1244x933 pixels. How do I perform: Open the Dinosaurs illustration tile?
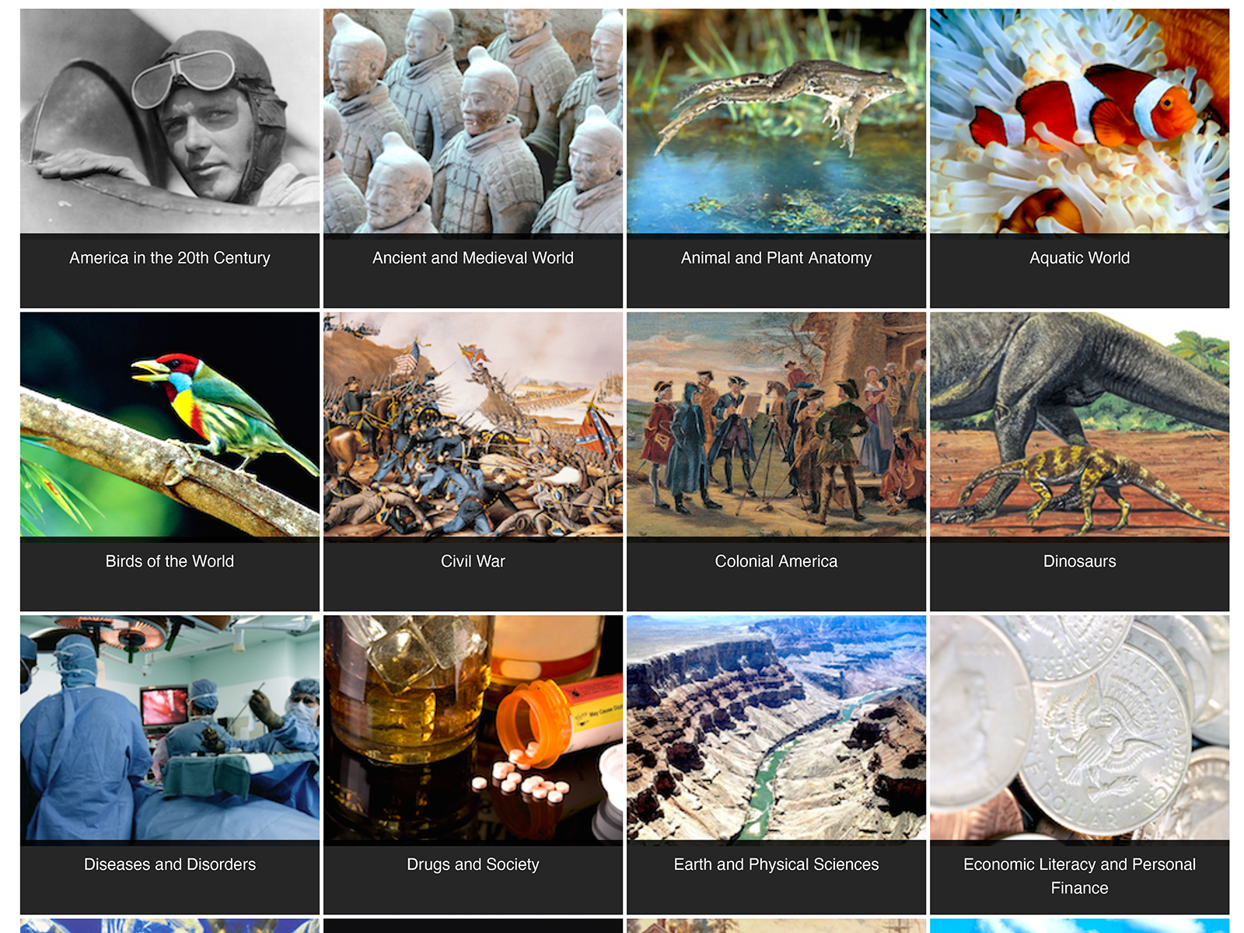[x=1079, y=425]
